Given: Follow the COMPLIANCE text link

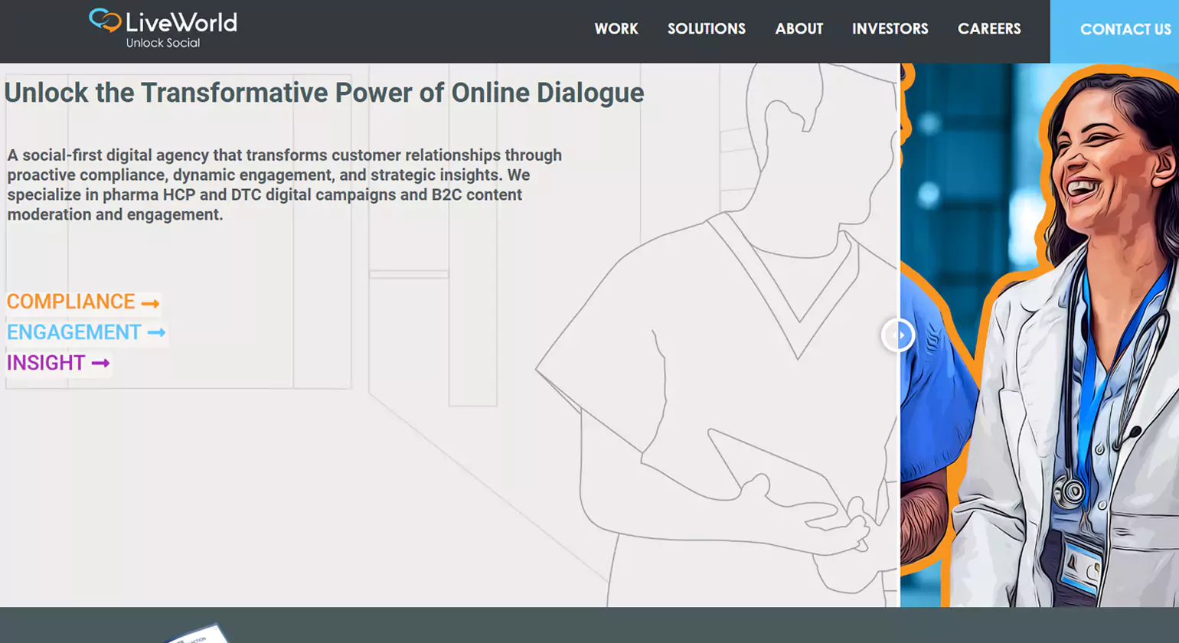Looking at the screenshot, I should (x=70, y=302).
